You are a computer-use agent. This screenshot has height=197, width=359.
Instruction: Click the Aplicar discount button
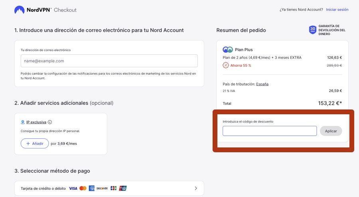(x=331, y=131)
